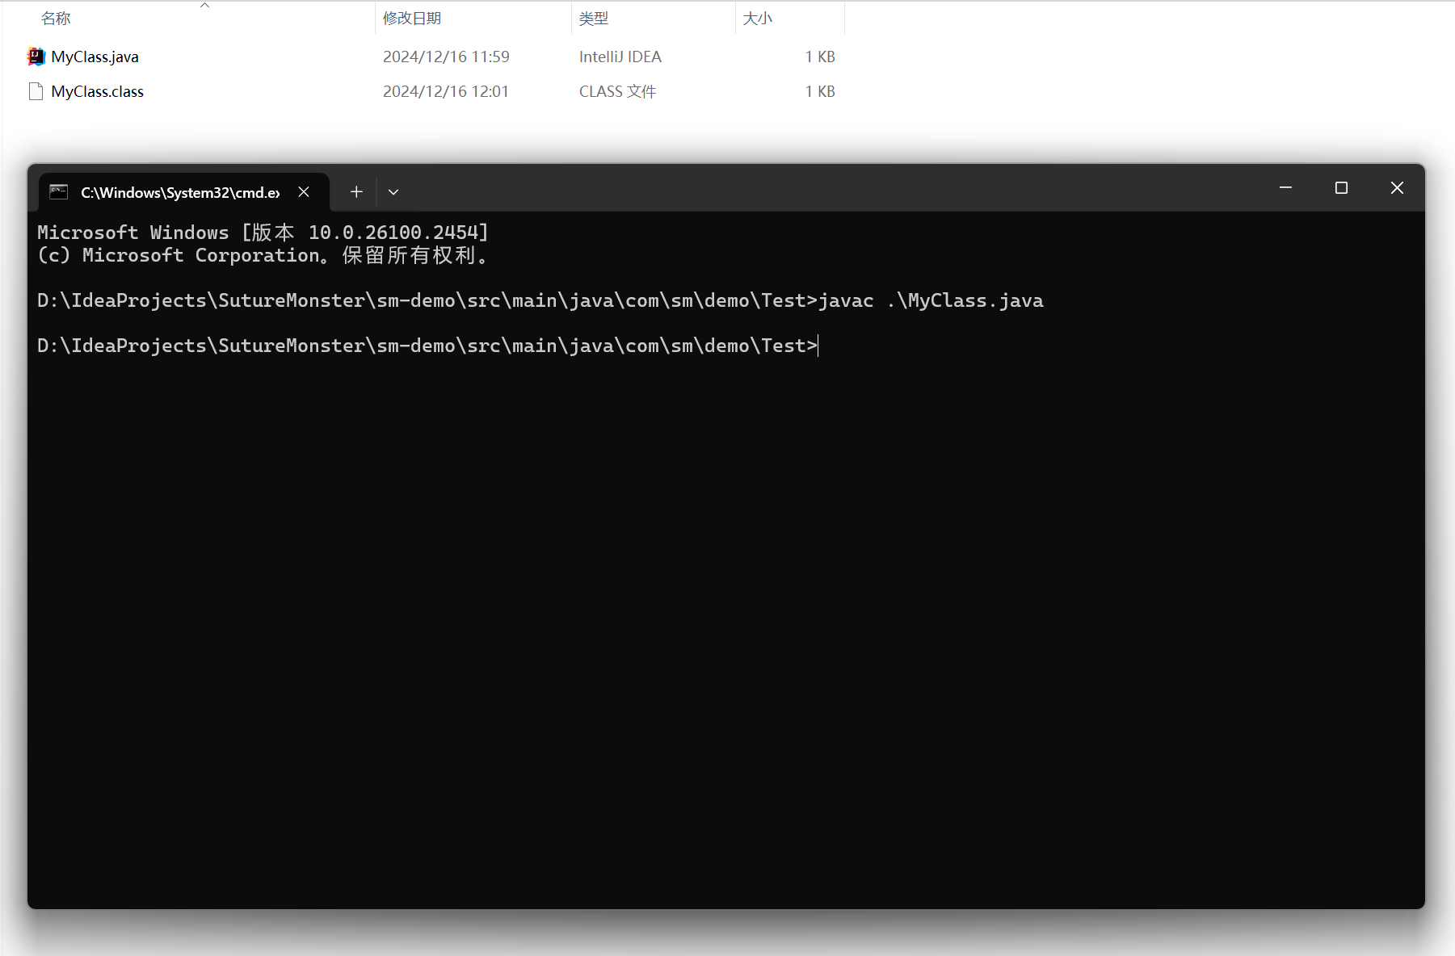The height and width of the screenshot is (956, 1455).
Task: Click the date 2024/12/16 11:59
Action: point(446,57)
